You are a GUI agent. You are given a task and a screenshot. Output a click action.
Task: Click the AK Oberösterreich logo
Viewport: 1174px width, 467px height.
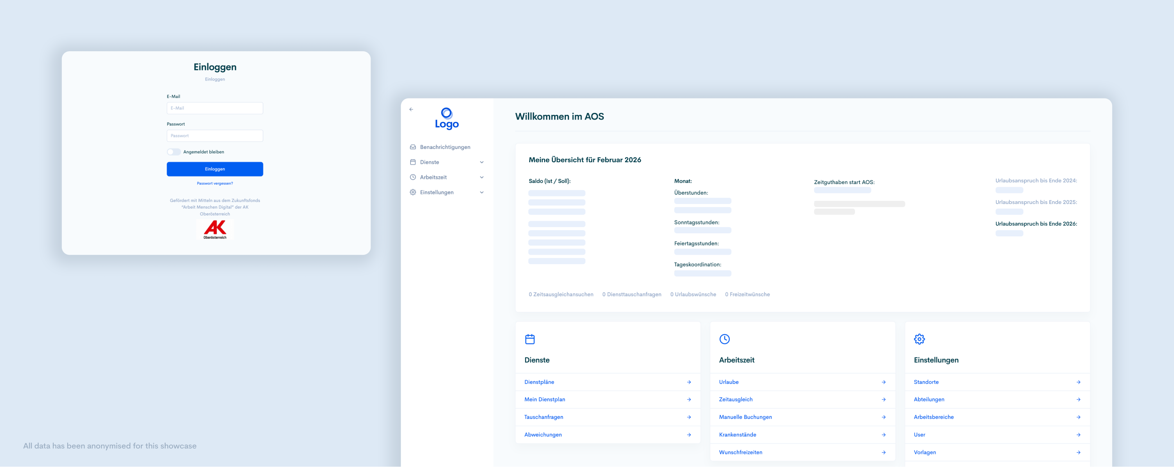(215, 229)
